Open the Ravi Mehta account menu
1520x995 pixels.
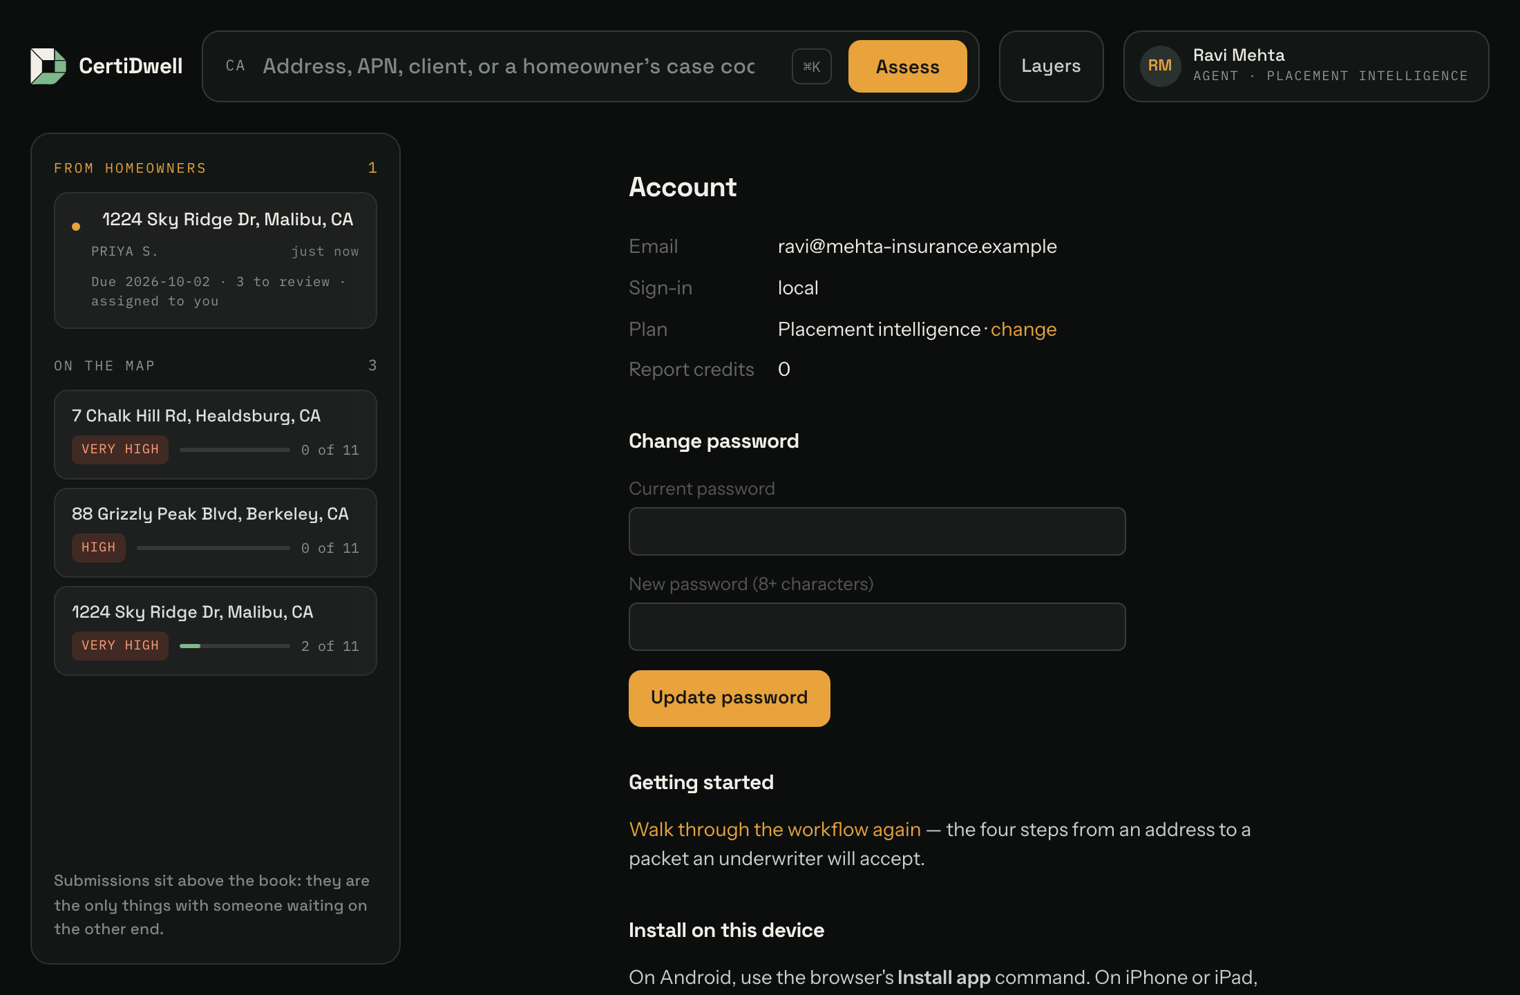tap(1306, 66)
